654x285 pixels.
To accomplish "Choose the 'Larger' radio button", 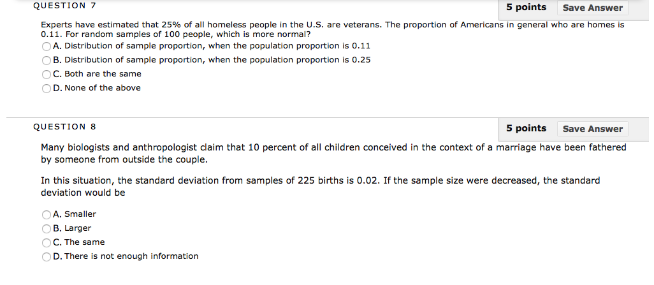I will (47, 229).
